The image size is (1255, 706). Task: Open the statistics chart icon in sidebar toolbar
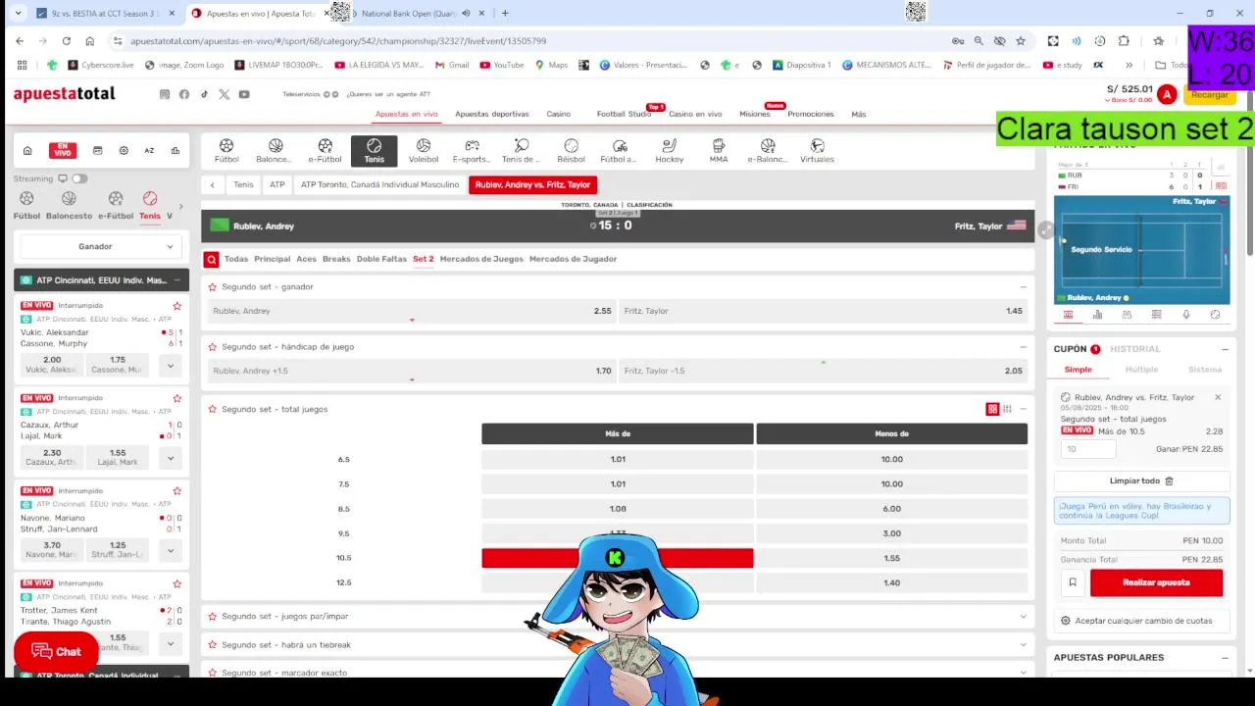[x=176, y=151]
